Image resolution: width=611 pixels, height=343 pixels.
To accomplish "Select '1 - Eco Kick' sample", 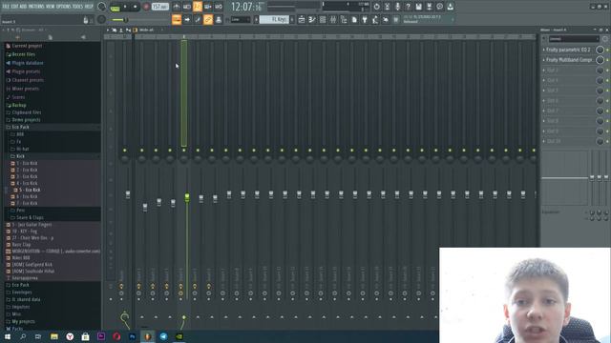I will pos(27,163).
